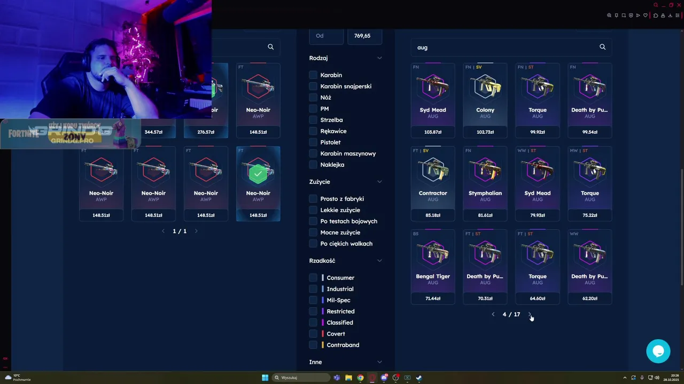Check the PM checkbox
684x384 pixels.
tap(313, 109)
